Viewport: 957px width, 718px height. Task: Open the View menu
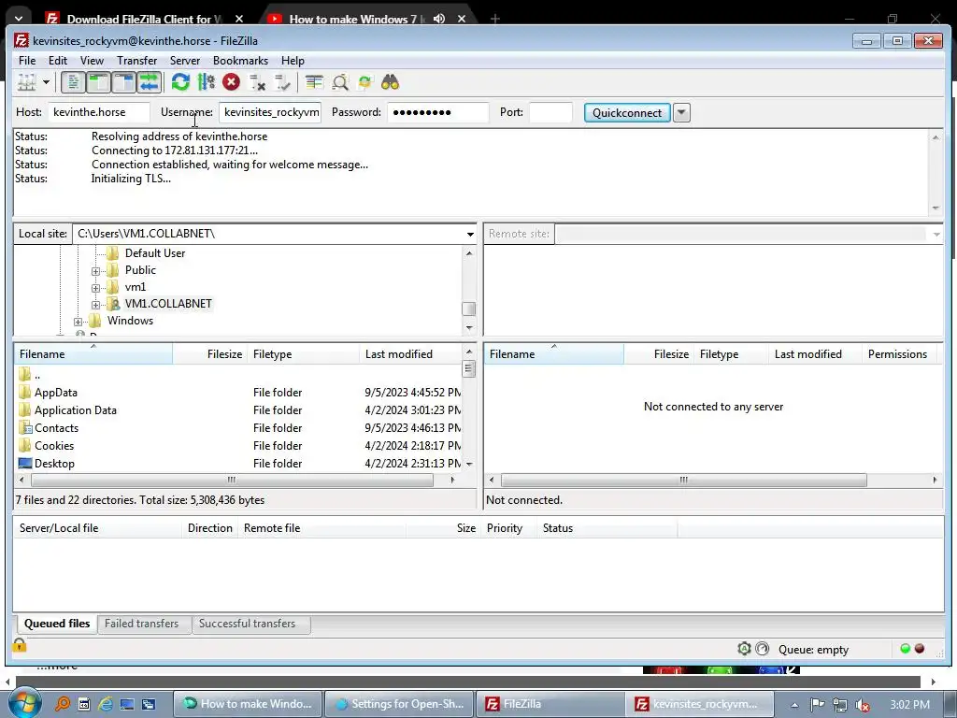[x=93, y=61]
